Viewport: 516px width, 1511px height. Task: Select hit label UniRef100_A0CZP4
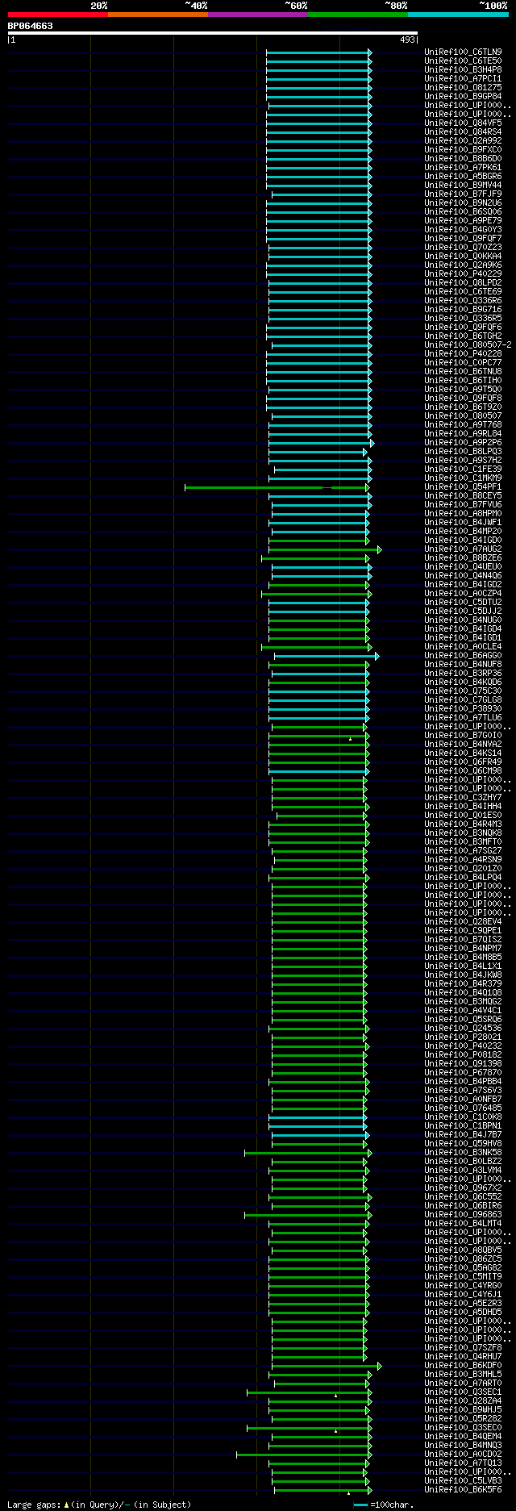(463, 594)
